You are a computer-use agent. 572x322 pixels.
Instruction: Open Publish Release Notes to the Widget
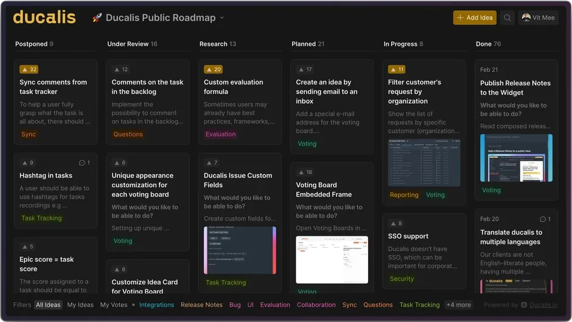click(515, 87)
